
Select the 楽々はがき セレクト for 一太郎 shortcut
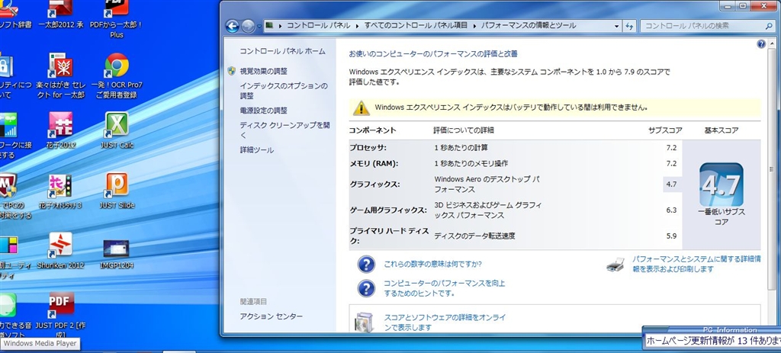(x=61, y=75)
